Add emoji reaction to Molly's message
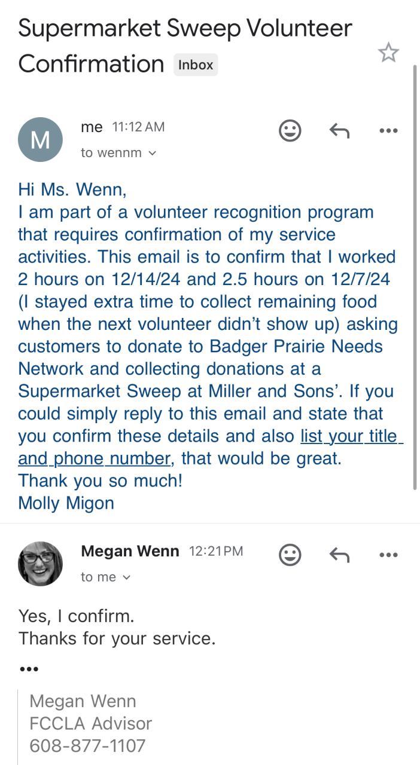The image size is (420, 765). 290,130
